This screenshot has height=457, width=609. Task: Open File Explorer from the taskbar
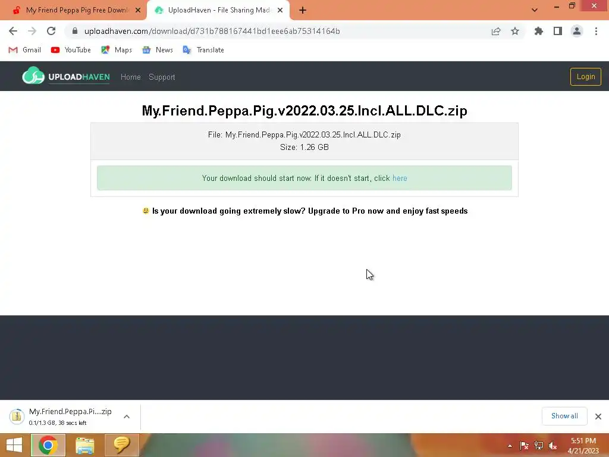coord(85,445)
